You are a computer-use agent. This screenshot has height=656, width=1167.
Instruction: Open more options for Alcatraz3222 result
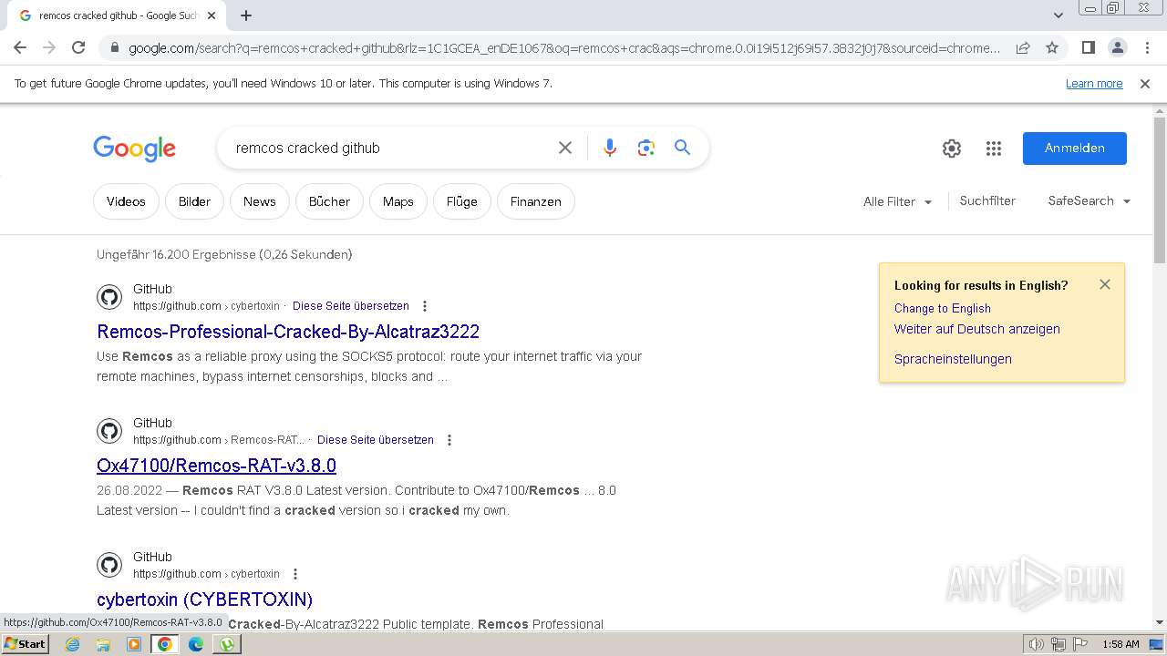(x=425, y=306)
